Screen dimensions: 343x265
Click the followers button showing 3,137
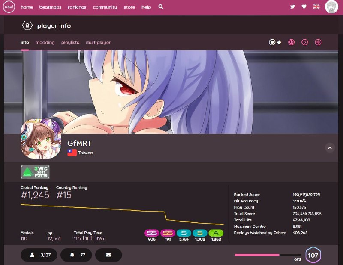click(x=39, y=255)
